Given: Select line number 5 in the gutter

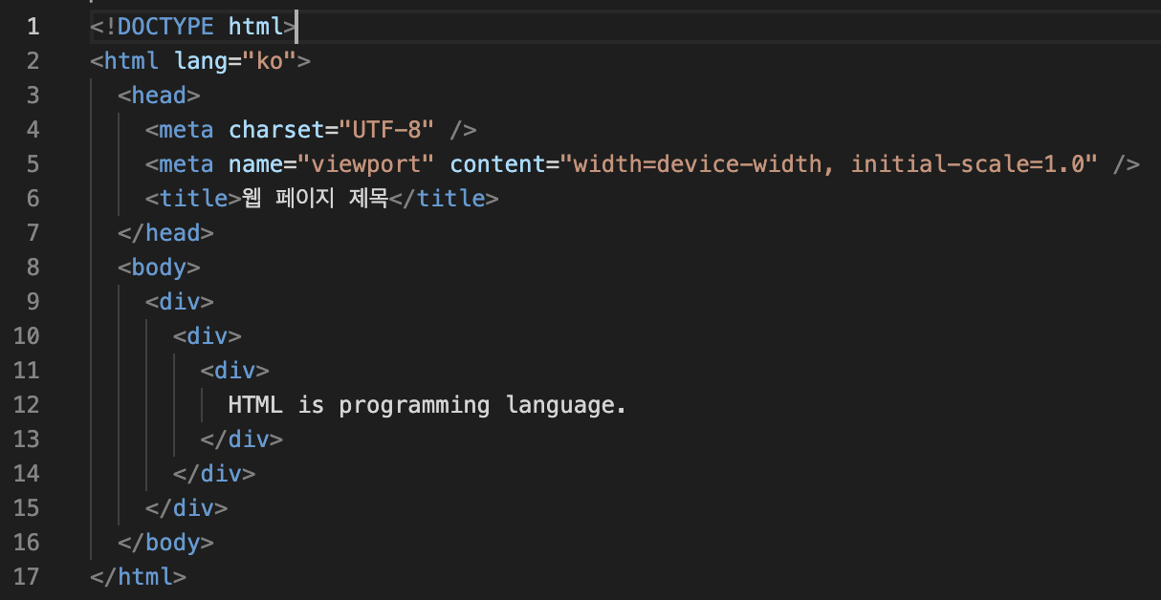Looking at the screenshot, I should click(x=33, y=164).
